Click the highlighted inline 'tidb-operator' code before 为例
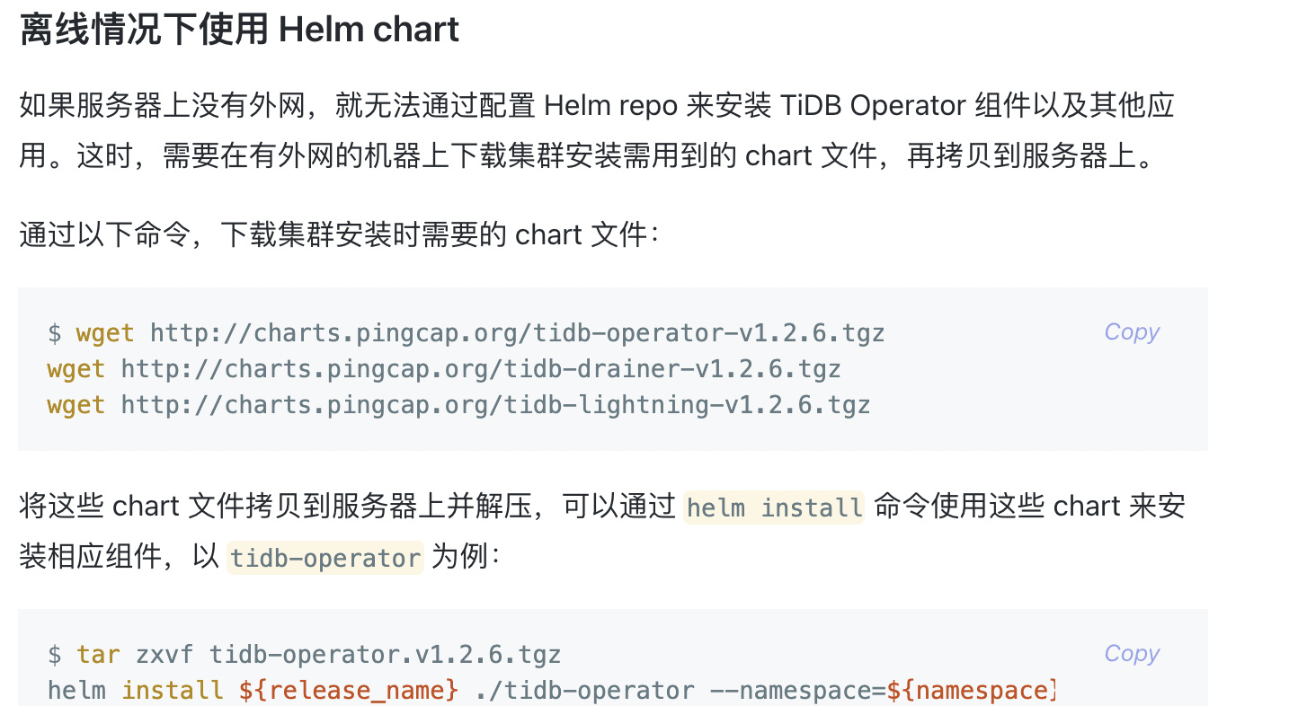 (324, 558)
